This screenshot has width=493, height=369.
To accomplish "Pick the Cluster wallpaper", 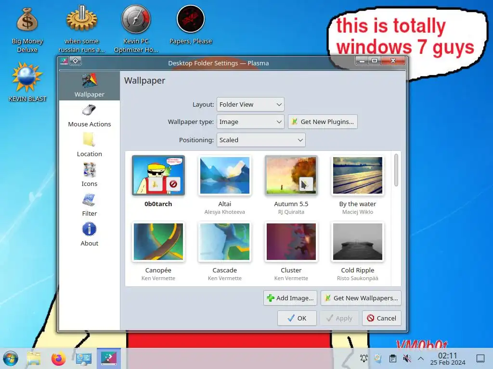I will tap(291, 242).
